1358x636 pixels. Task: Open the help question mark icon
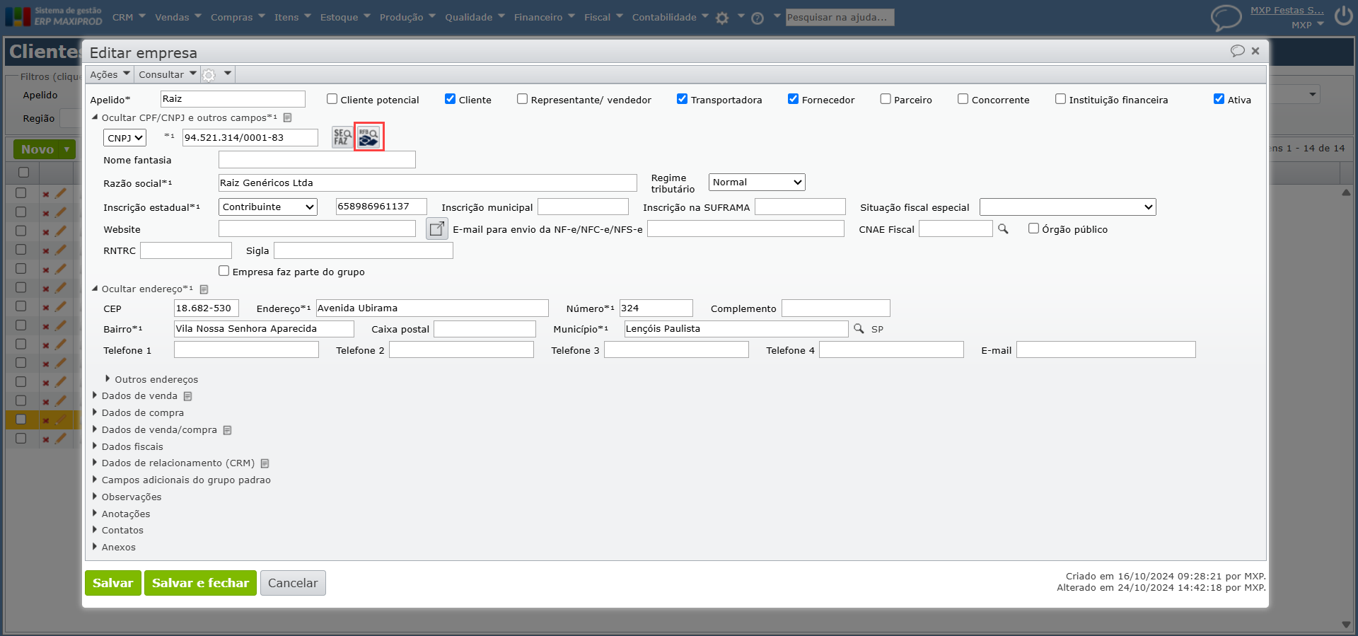coord(758,18)
